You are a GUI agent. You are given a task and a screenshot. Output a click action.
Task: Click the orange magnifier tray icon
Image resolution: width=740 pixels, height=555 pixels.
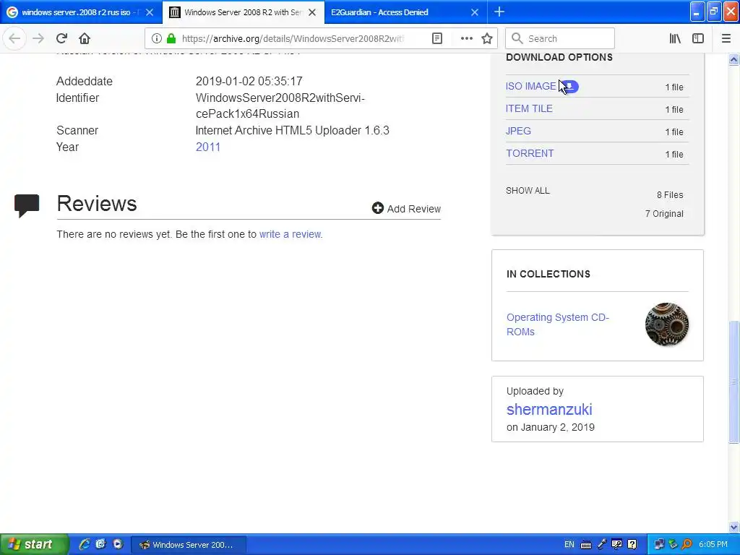click(x=687, y=545)
